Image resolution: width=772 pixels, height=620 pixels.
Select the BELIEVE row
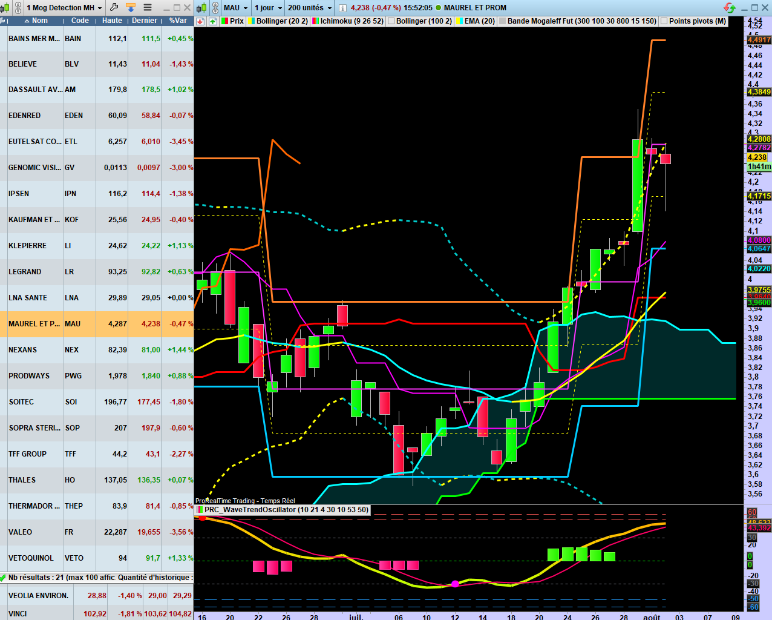pos(97,64)
